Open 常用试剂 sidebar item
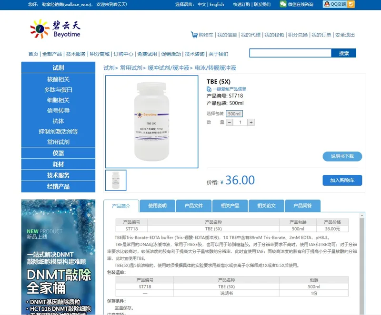381x315 pixels. (x=58, y=142)
